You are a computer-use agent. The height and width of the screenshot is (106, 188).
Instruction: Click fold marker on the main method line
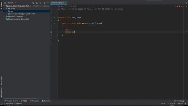57,26
